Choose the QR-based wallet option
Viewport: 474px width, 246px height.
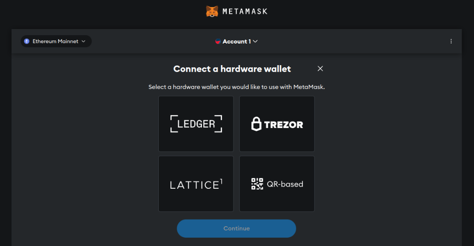pyautogui.click(x=277, y=184)
